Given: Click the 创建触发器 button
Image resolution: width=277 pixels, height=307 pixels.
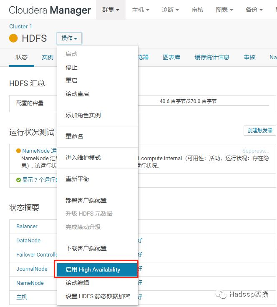Looking at the screenshot, I should click(260, 131).
